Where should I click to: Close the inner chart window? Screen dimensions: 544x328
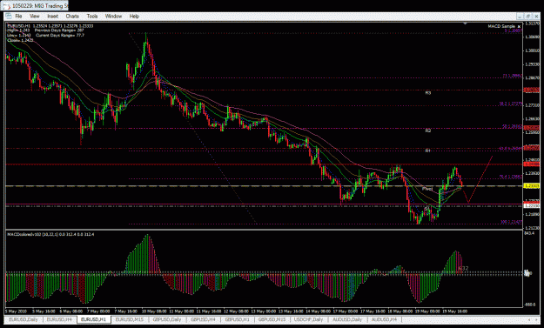click(537, 17)
